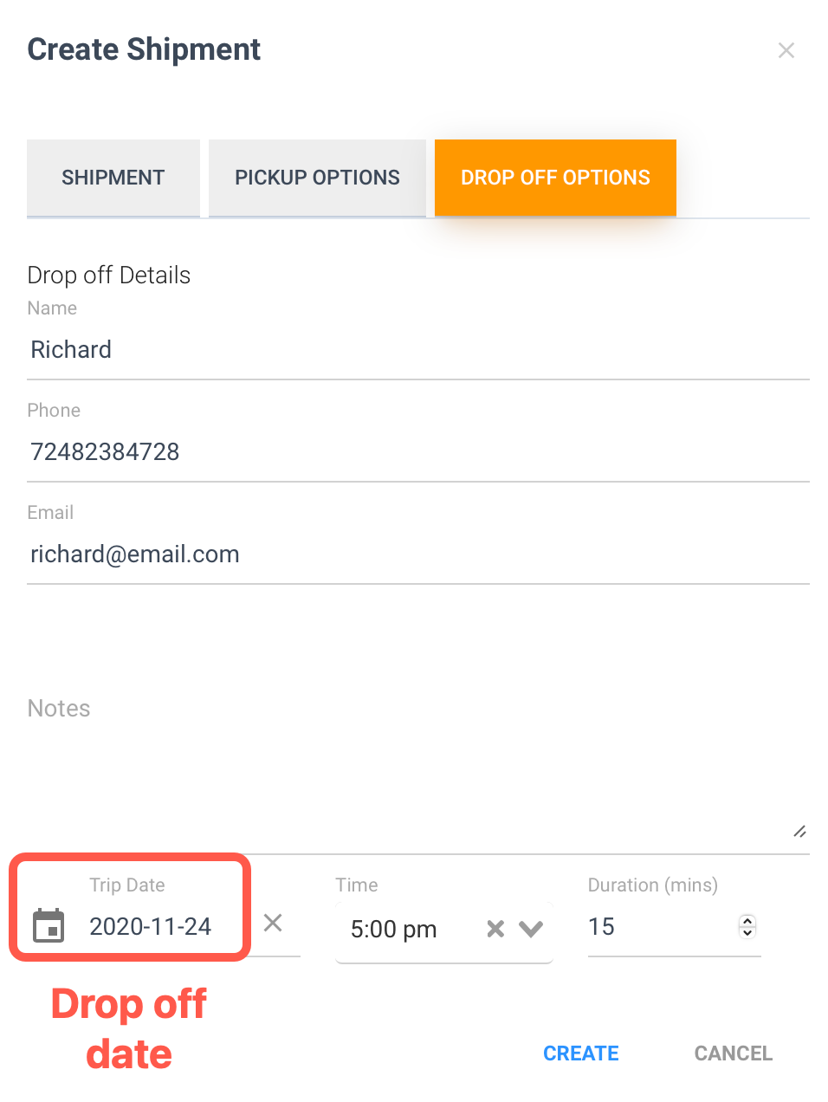Image resolution: width=828 pixels, height=1102 pixels.
Task: Open the Trip Date calendar icon
Action: [49, 925]
